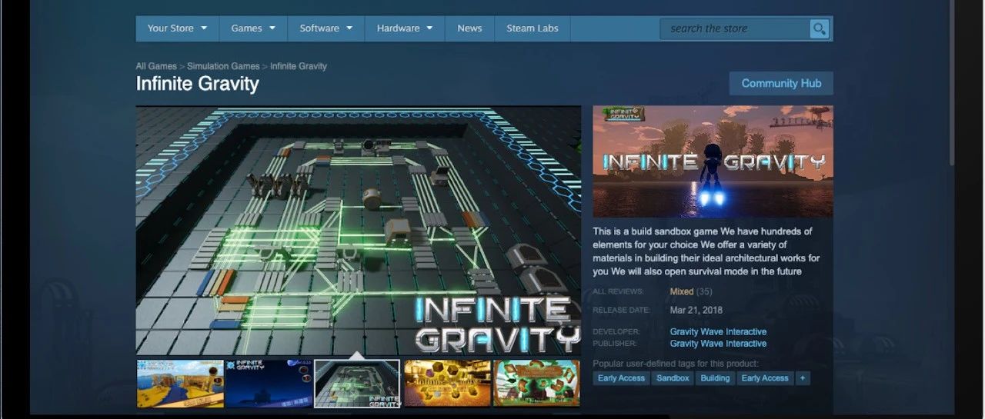The height and width of the screenshot is (419, 985).
Task: Select the last green trees screenshot thumbnail
Action: (536, 384)
